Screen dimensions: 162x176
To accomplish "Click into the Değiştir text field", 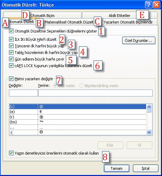I will click(x=24, y=93).
